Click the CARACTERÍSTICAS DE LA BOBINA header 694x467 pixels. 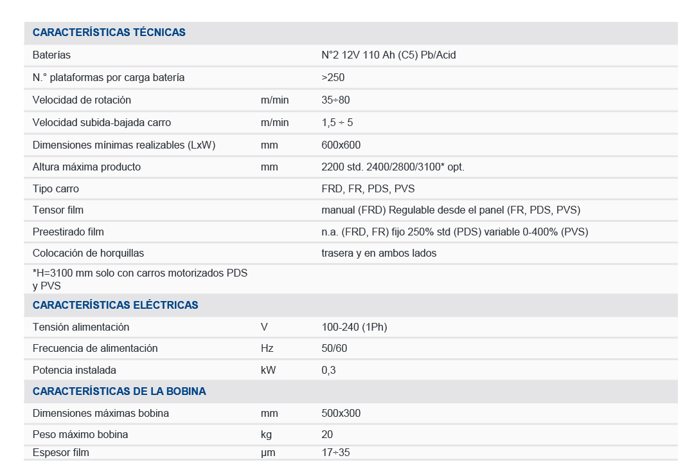pyautogui.click(x=119, y=392)
